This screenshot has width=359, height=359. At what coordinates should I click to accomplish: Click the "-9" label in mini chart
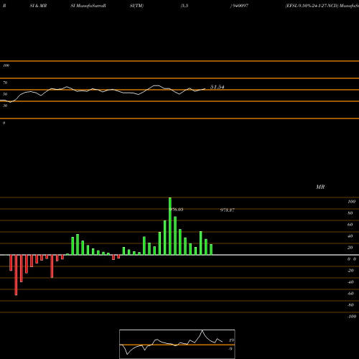(x=230, y=349)
